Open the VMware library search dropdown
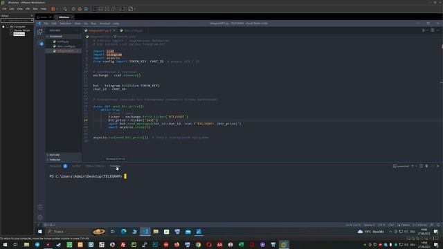Screen dimensions: 443x249 coord(32,20)
